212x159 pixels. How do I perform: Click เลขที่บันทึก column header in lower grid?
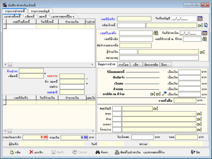tap(21, 98)
